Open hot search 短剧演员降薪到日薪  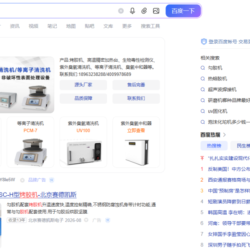coord(229,202)
